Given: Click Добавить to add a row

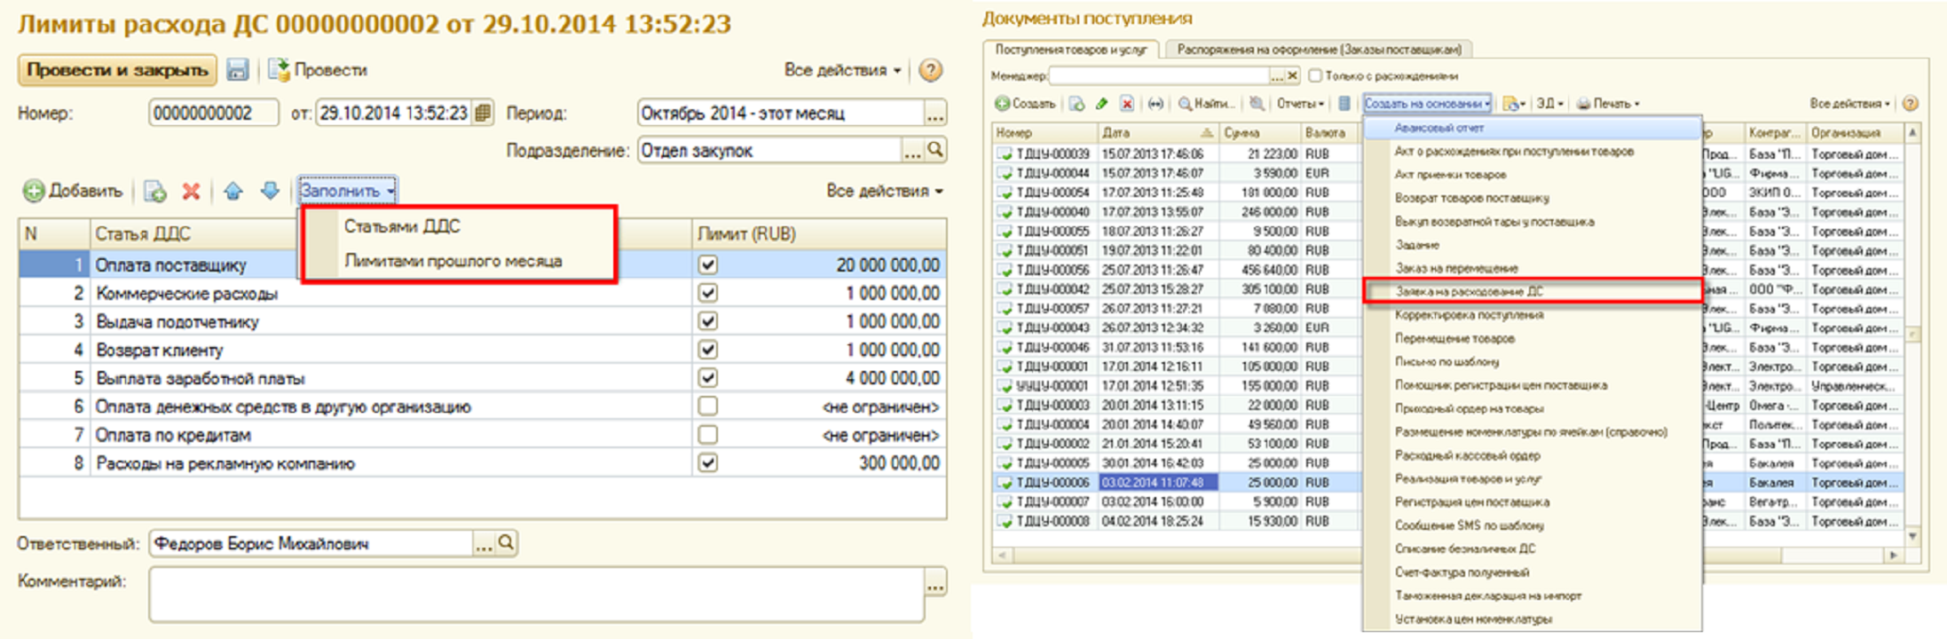Looking at the screenshot, I should pos(73,191).
